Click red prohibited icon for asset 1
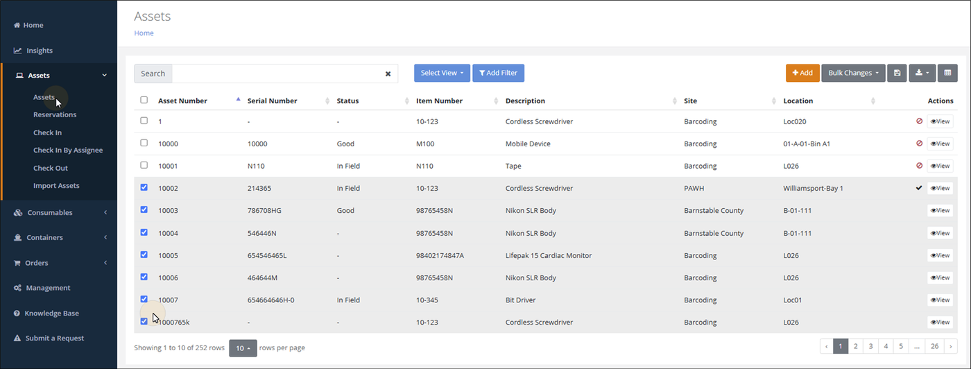 [920, 121]
